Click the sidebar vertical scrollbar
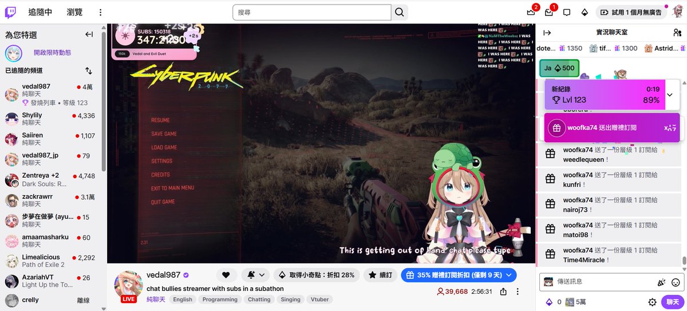Viewport: 687px width, 311px height. click(104, 100)
